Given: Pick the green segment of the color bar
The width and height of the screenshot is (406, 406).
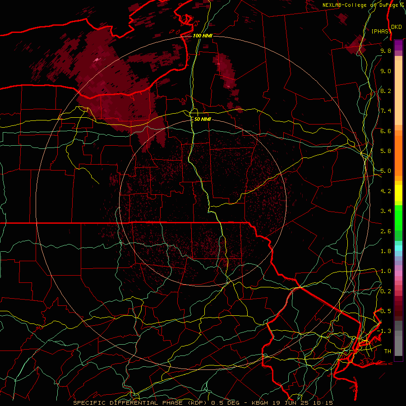Looking at the screenshot, I should pos(398,217).
